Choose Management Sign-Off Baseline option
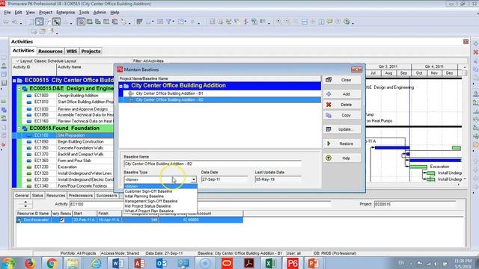This screenshot has height=269, width=479. (151, 201)
